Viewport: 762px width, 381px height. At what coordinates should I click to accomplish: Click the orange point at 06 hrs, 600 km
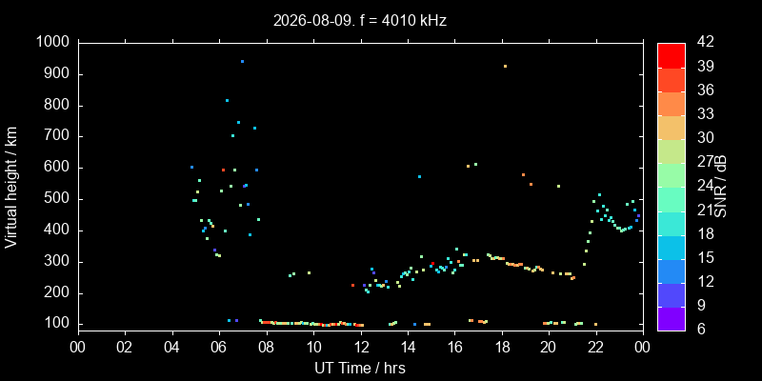click(223, 170)
